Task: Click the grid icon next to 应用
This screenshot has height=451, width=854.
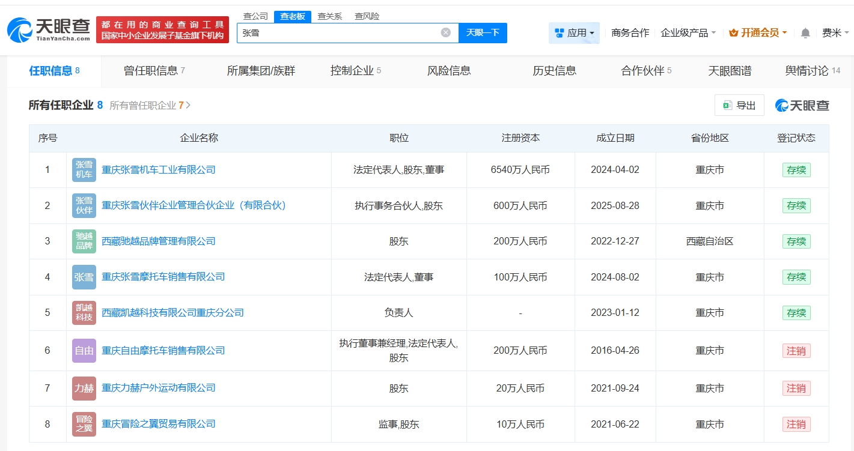Action: pyautogui.click(x=560, y=33)
